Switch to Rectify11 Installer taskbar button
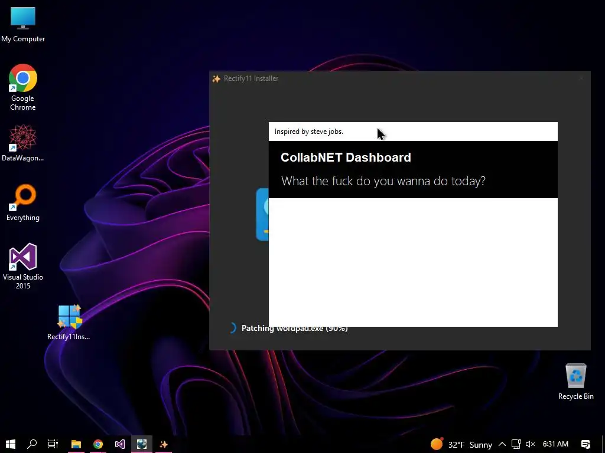The height and width of the screenshot is (453, 605). pos(164,444)
